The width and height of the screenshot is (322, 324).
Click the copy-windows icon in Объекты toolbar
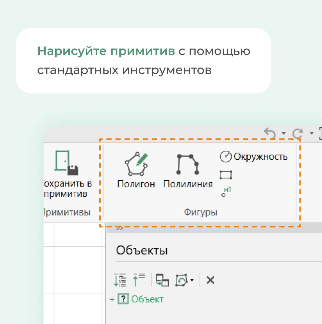pos(162,280)
